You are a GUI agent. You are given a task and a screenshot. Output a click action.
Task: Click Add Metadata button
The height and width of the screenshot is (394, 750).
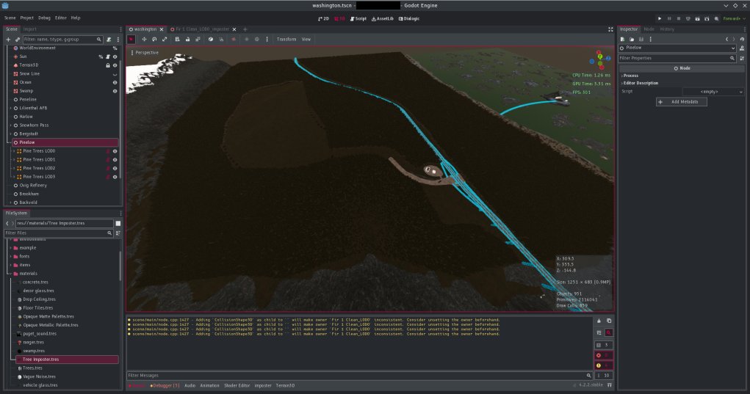681,102
